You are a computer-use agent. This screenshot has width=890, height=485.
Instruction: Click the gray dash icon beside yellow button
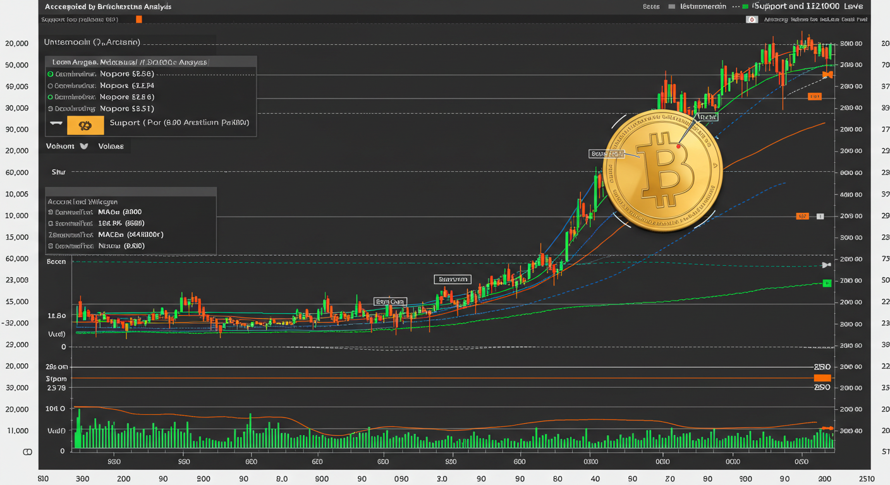point(56,123)
